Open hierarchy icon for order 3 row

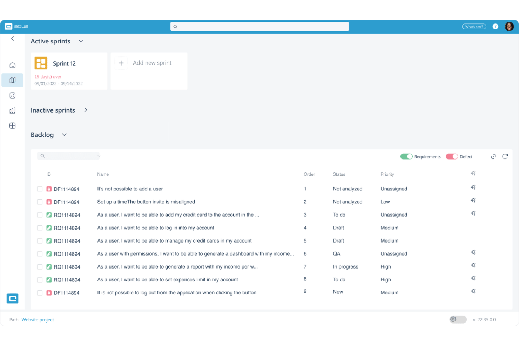tap(473, 213)
